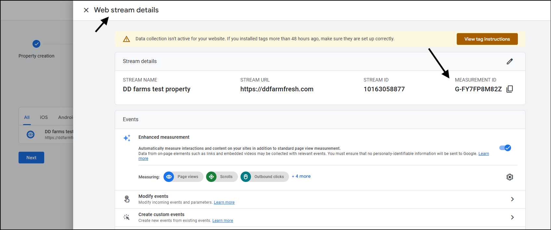Click the Modify events title
Viewport: 551px width, 230px height.
[153, 196]
